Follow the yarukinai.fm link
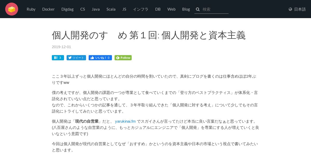Viewport: 311px width, 163px height. pyautogui.click(x=125, y=121)
